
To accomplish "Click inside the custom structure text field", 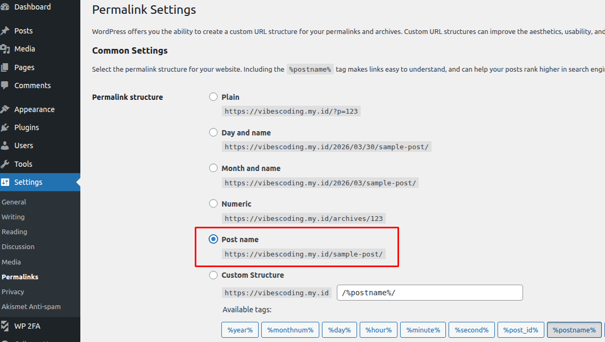I will coord(429,293).
